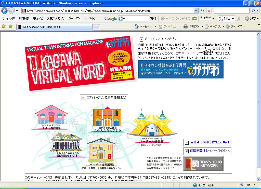Click the browser Back arrow button
This screenshot has width=261, height=189.
(5, 11)
